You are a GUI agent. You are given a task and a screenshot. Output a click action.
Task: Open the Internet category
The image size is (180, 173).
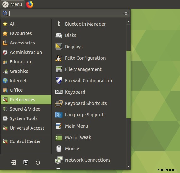26,81
